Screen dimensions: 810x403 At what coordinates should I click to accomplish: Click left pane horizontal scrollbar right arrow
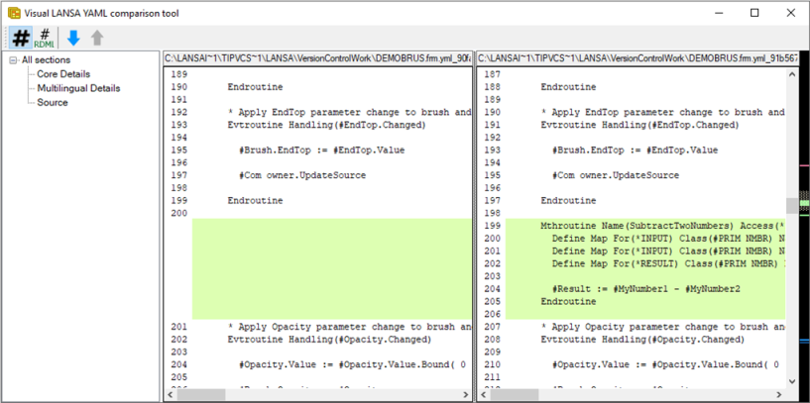click(465, 395)
